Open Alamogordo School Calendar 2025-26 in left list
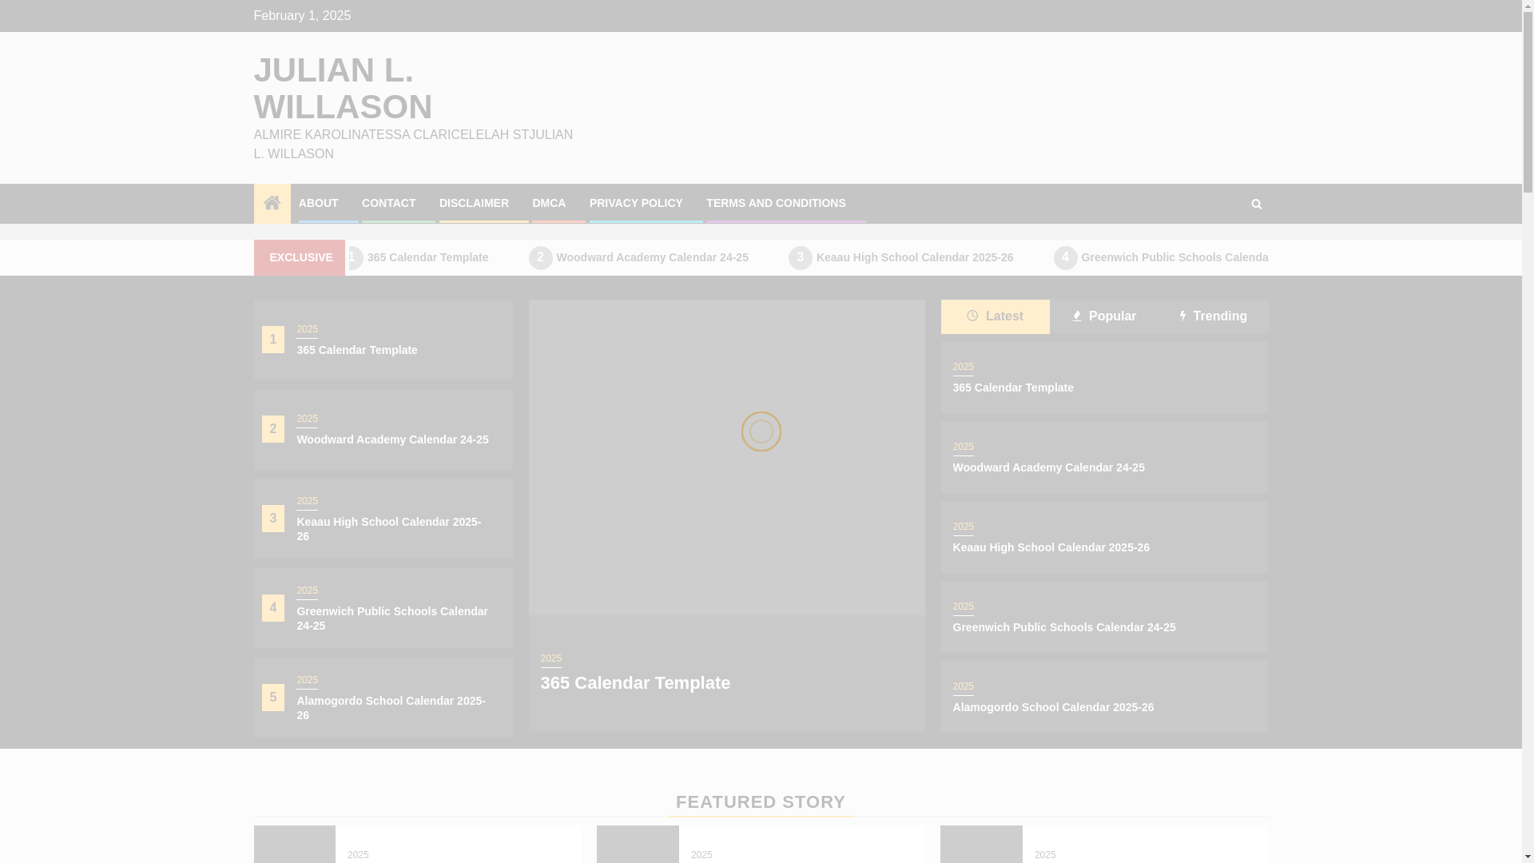 (391, 708)
